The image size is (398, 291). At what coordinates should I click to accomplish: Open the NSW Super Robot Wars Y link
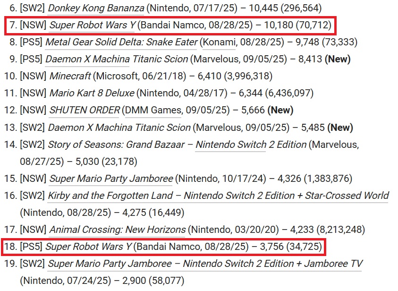pyautogui.click(x=93, y=25)
